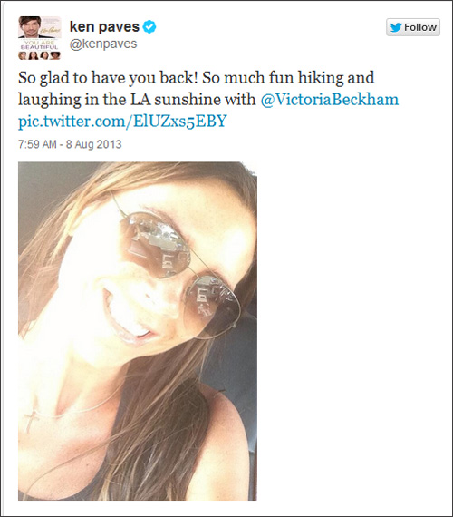Image resolution: width=453 pixels, height=517 pixels.
Task: Click the Follow button for ken paves
Action: [413, 27]
